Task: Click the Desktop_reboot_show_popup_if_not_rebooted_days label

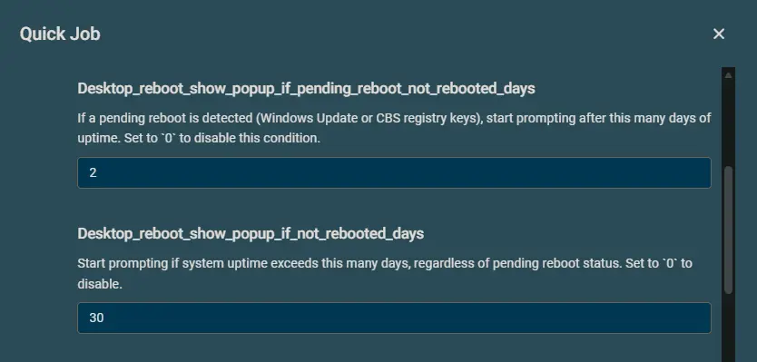Action: click(251, 233)
